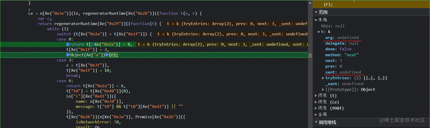Select the 'next: 3' property
The width and height of the screenshot is (430, 128).
point(334,61)
